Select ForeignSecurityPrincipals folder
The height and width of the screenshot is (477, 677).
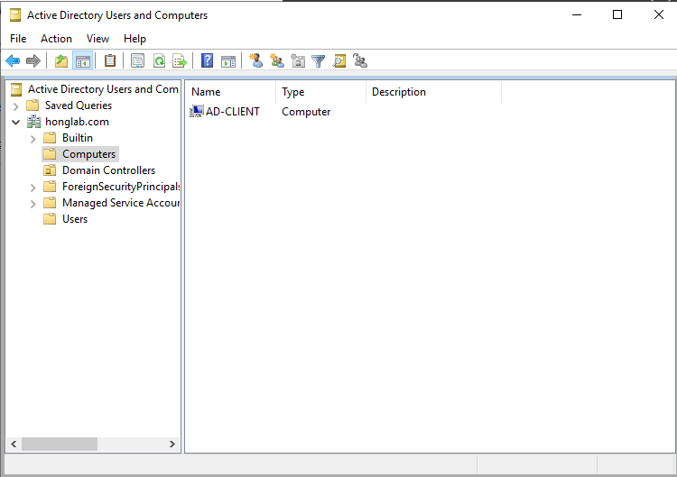click(121, 187)
